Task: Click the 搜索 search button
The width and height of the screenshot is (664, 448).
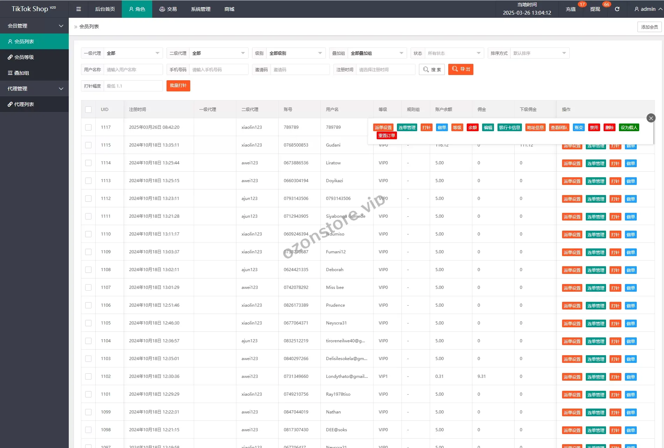Action: [x=432, y=69]
